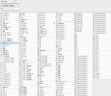The height and width of the screenshot is (96, 111).
Task: Choose the 葉っぱ密集-2 brush
Action: click(28, 89)
